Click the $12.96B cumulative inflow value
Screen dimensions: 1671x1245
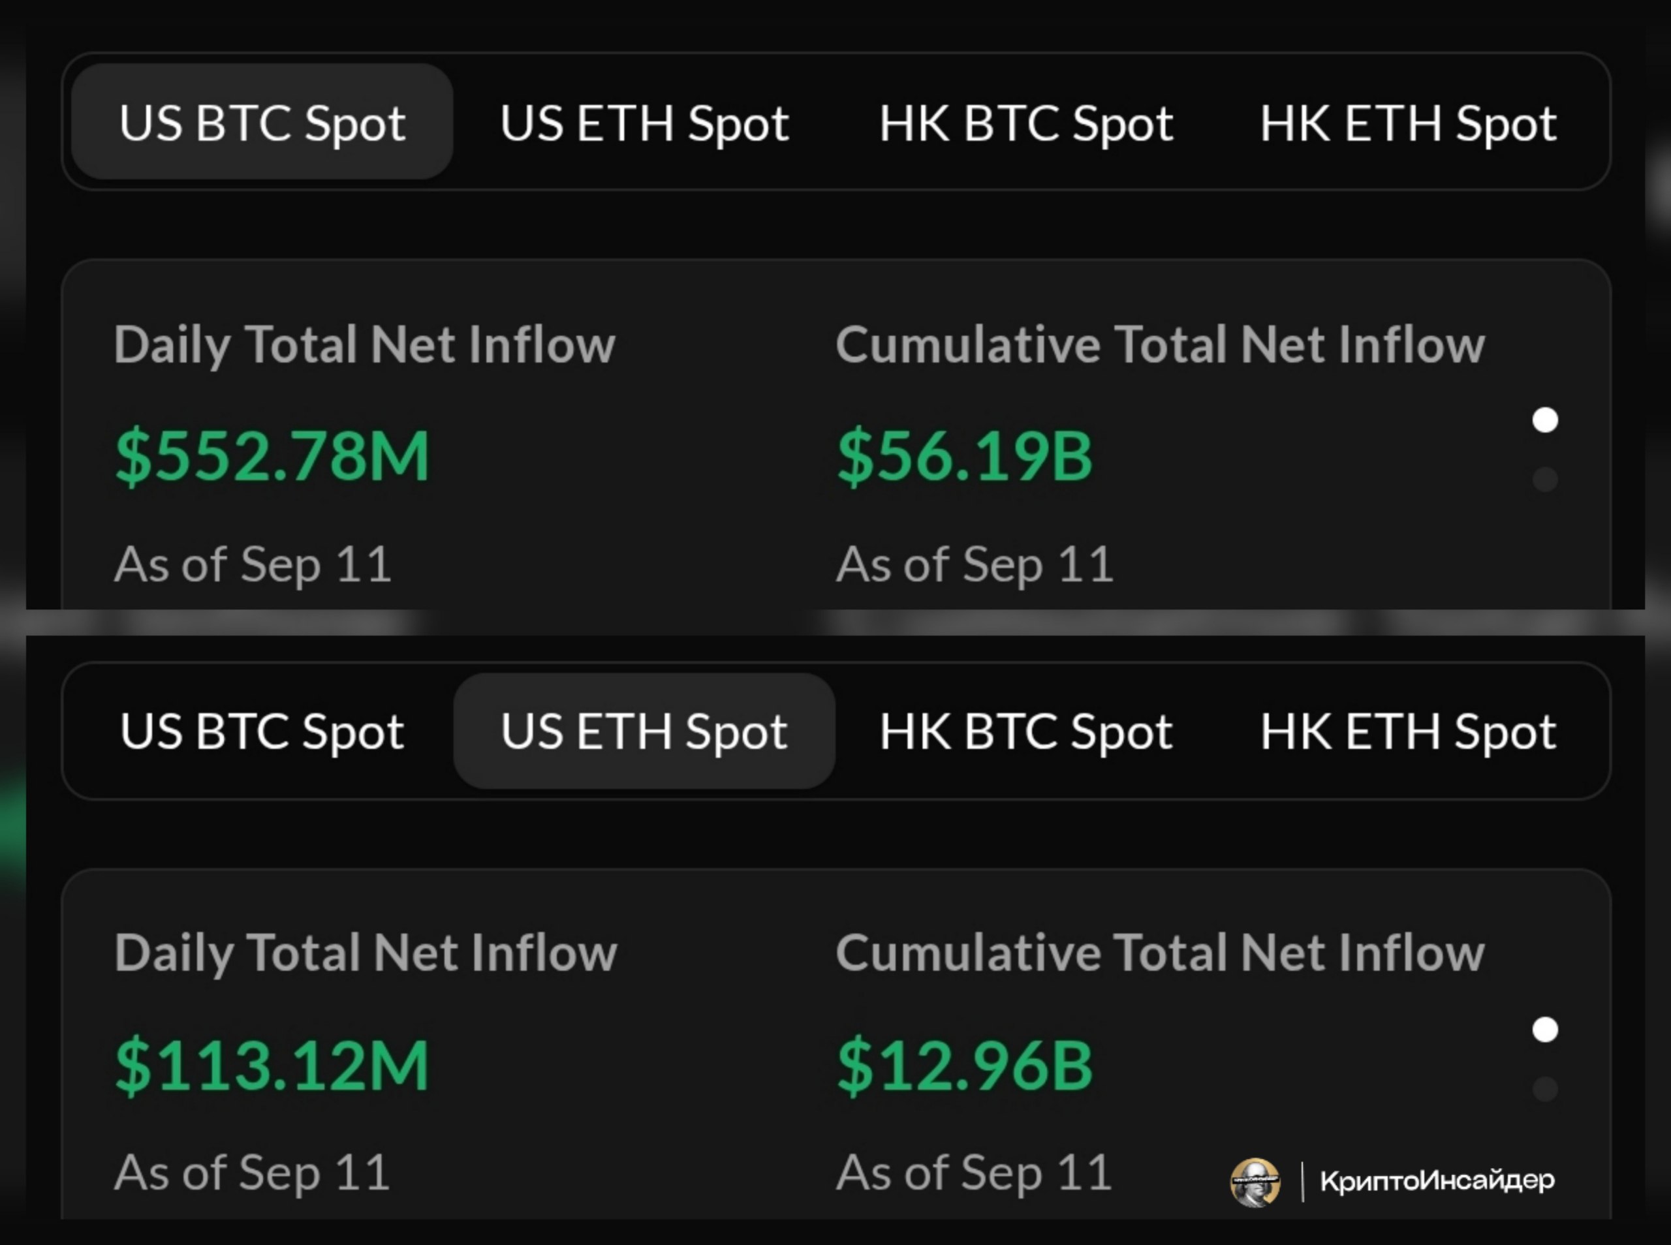(965, 1064)
